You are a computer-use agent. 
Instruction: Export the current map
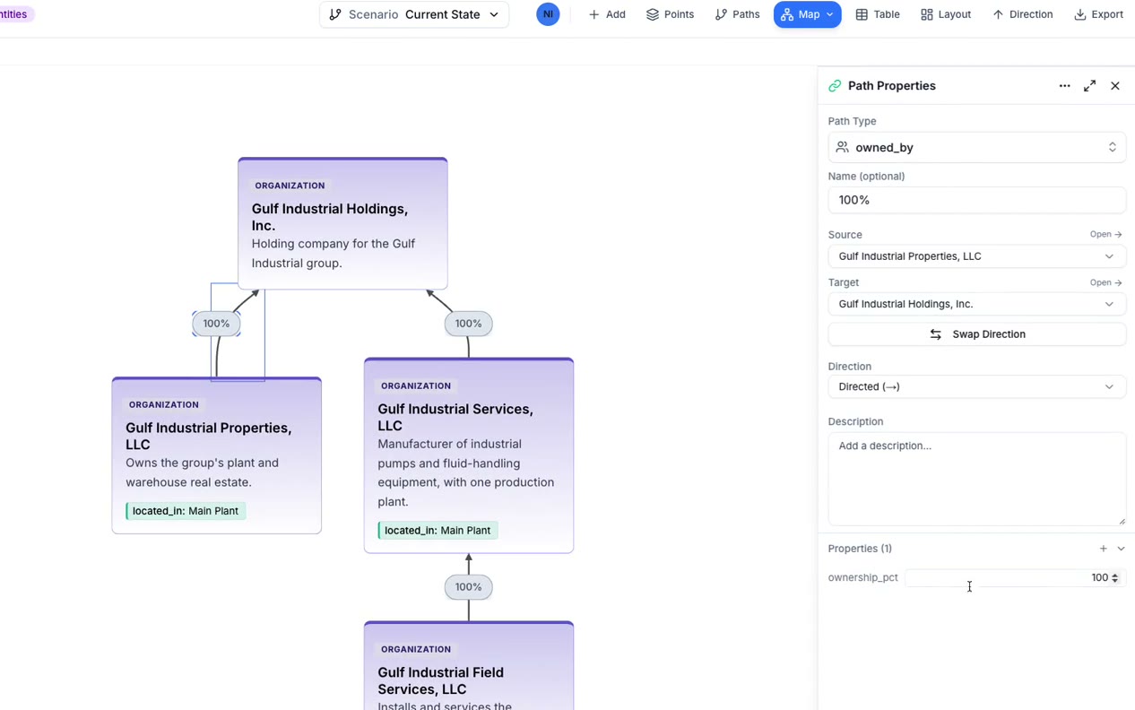[1098, 14]
